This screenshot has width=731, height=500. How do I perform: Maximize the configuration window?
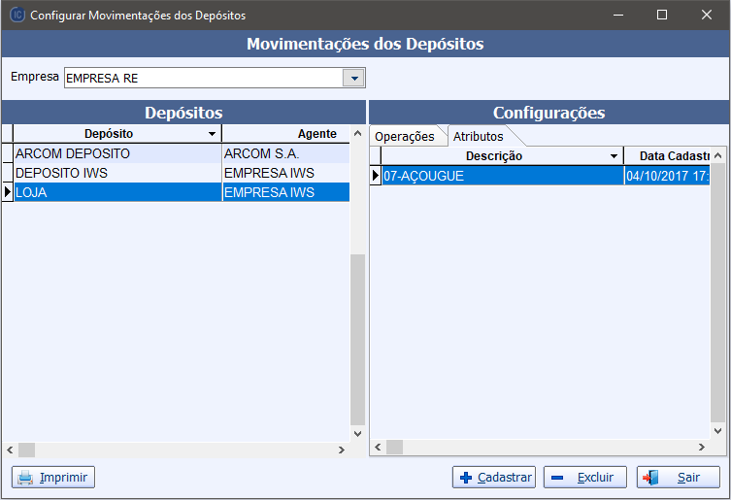point(662,16)
